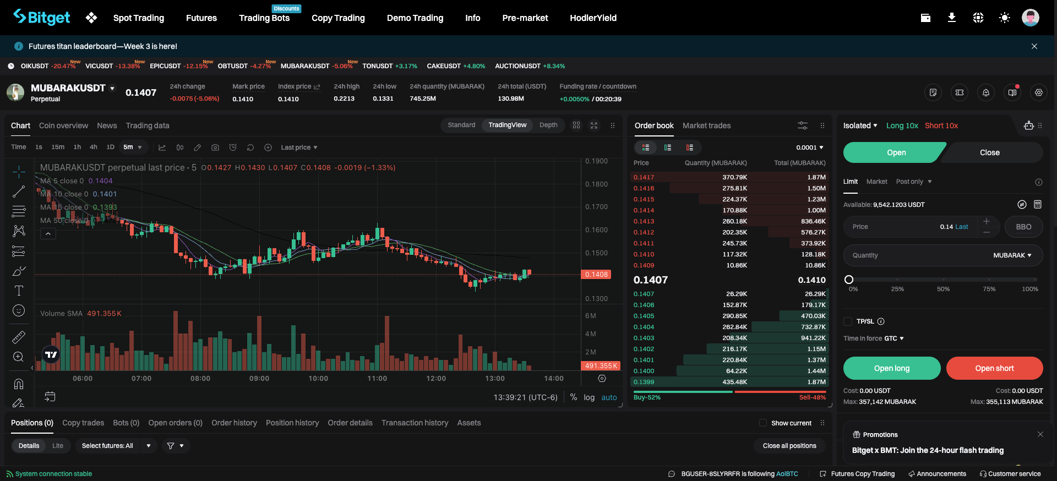Click the Open short button
This screenshot has width=1057, height=481.
(994, 368)
